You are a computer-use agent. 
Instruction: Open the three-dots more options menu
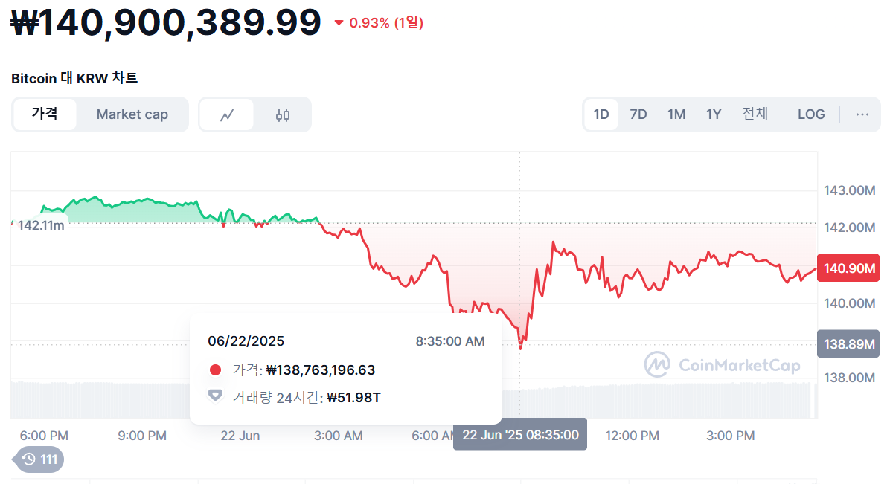pyautogui.click(x=862, y=114)
